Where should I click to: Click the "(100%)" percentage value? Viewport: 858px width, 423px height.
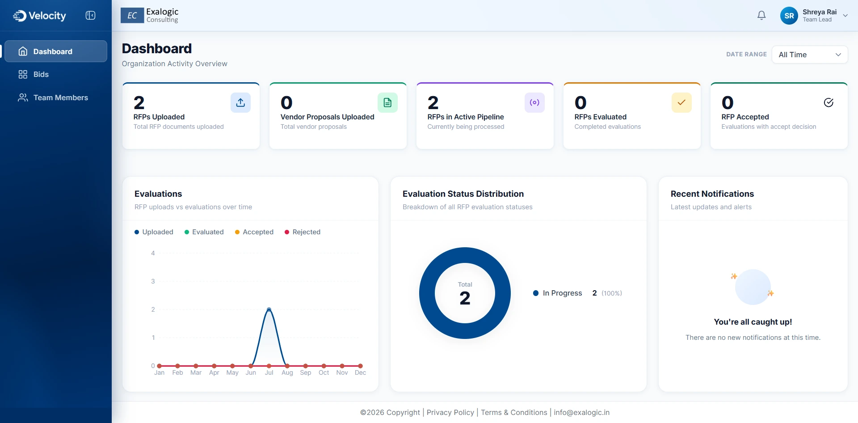click(x=612, y=293)
